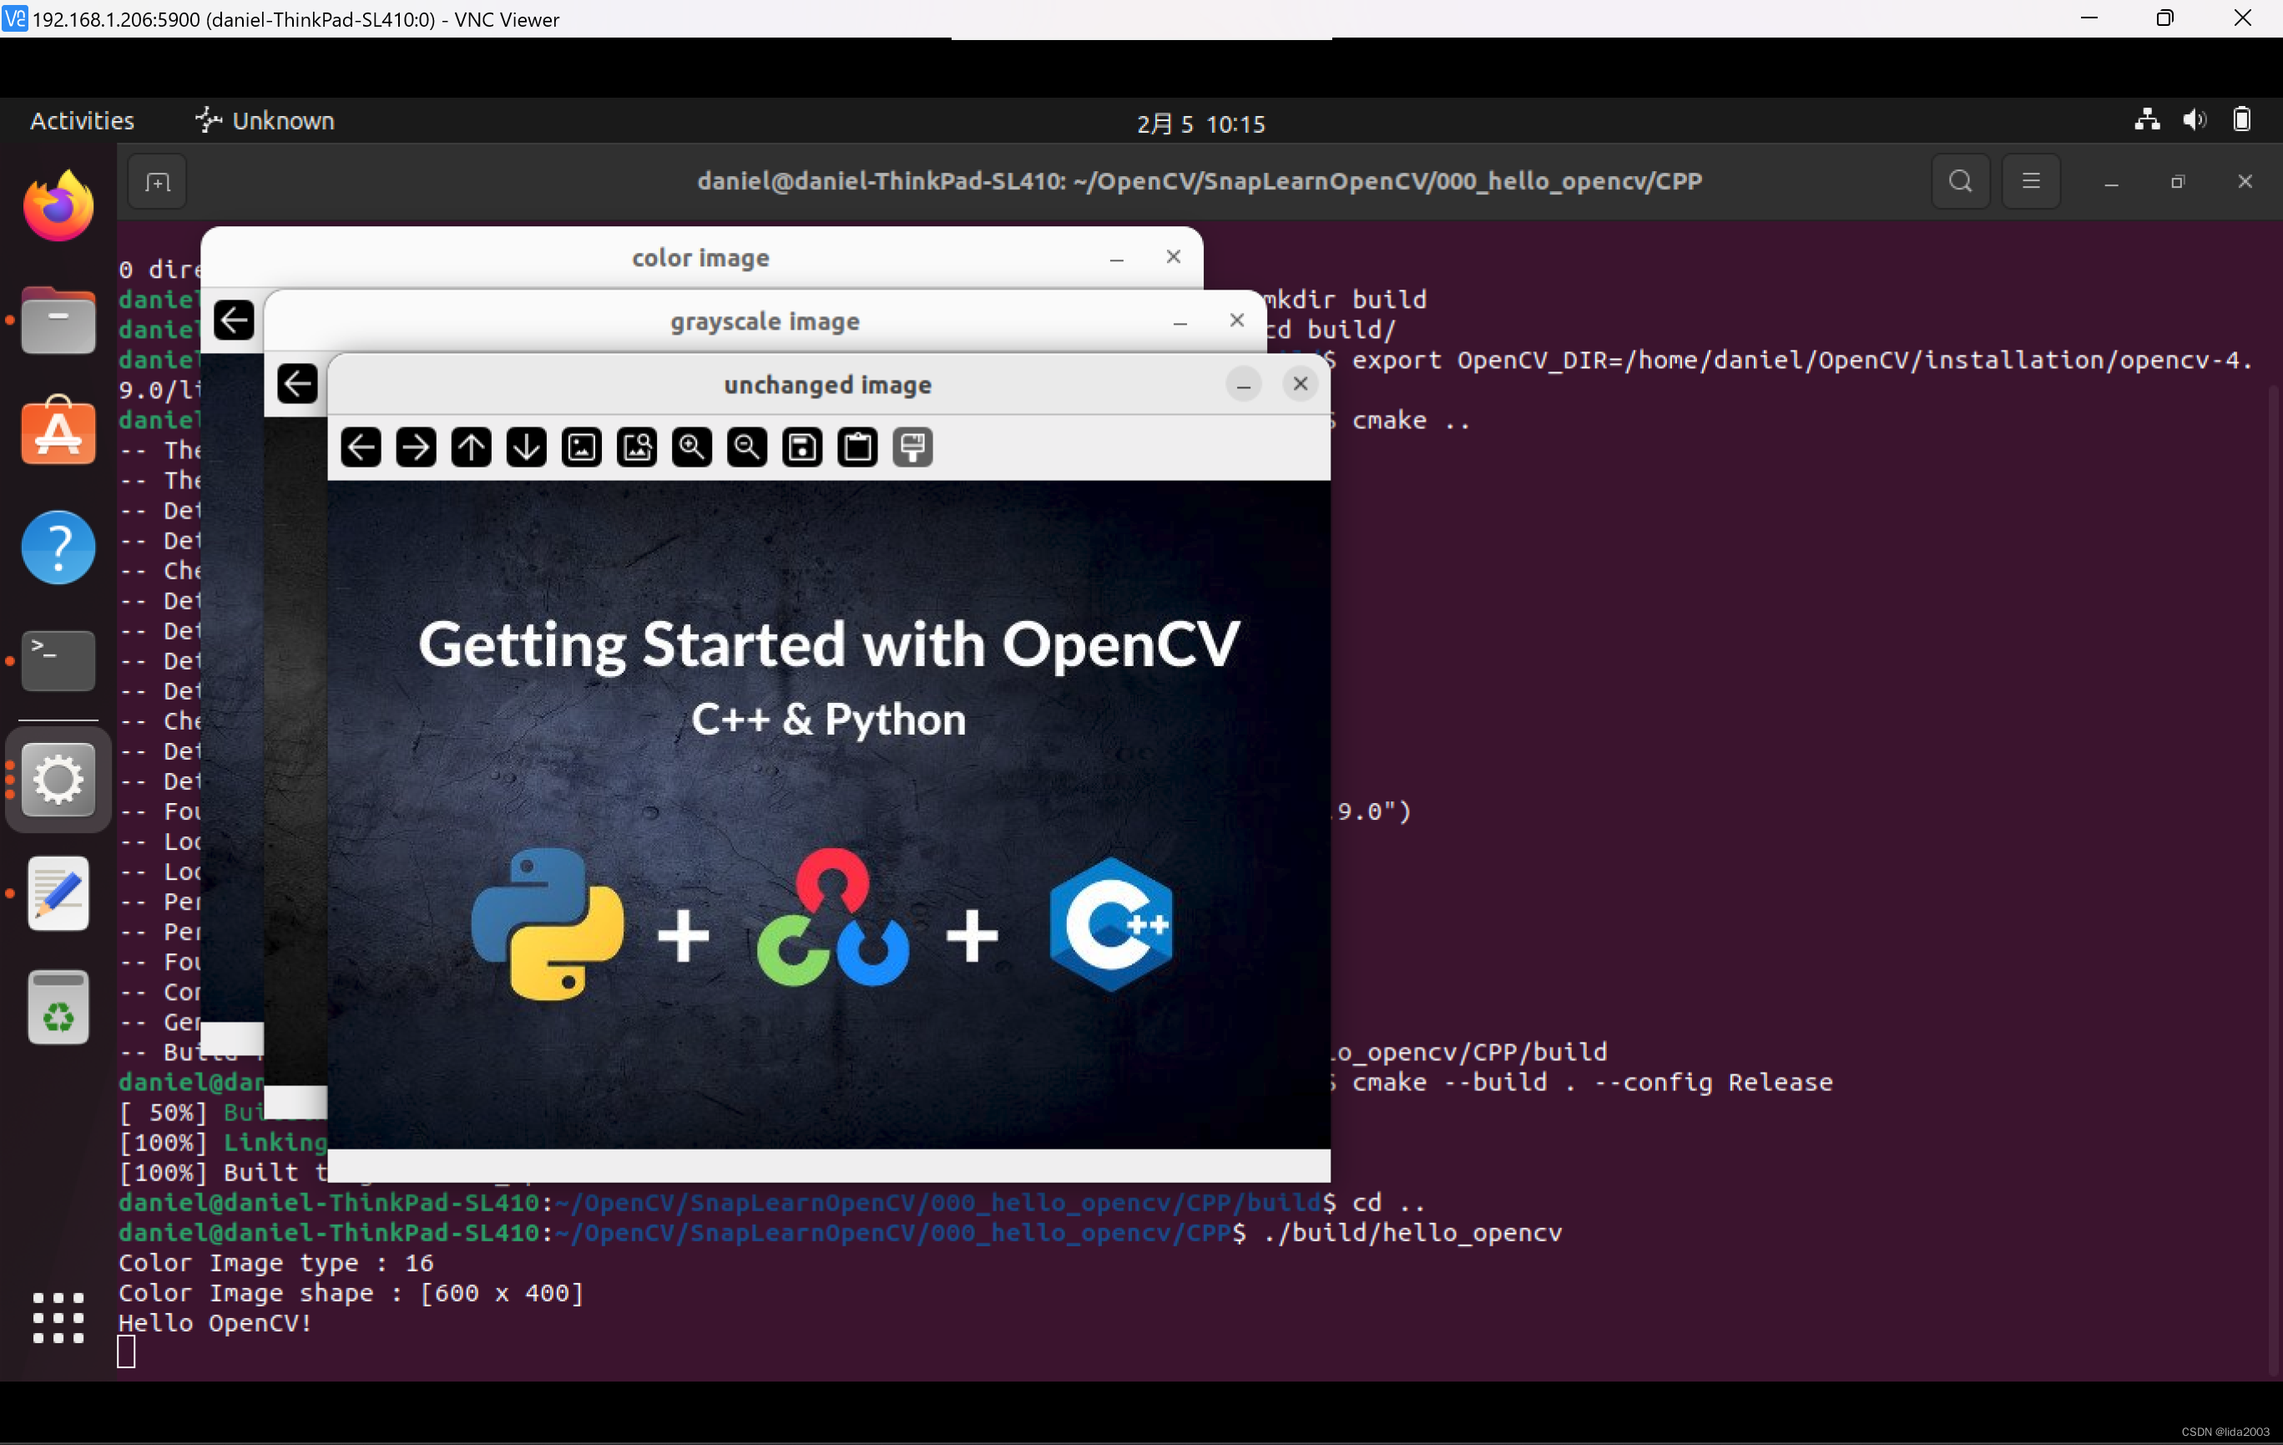Click the status bar of unchanged image window
The height and width of the screenshot is (1445, 2283).
[829, 1165]
